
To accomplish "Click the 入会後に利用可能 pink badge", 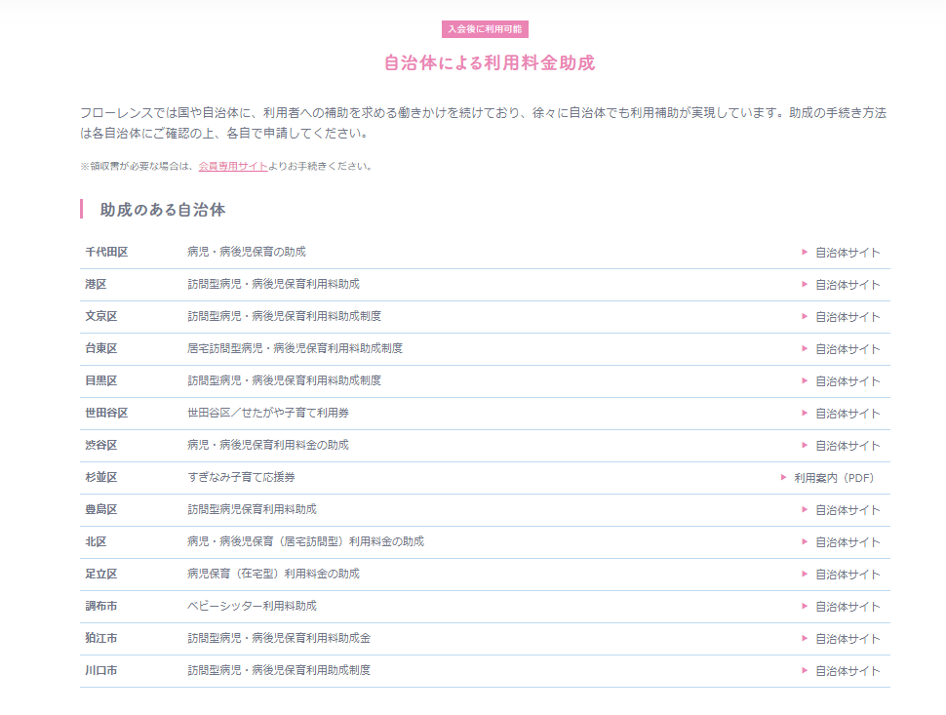I will [x=485, y=29].
